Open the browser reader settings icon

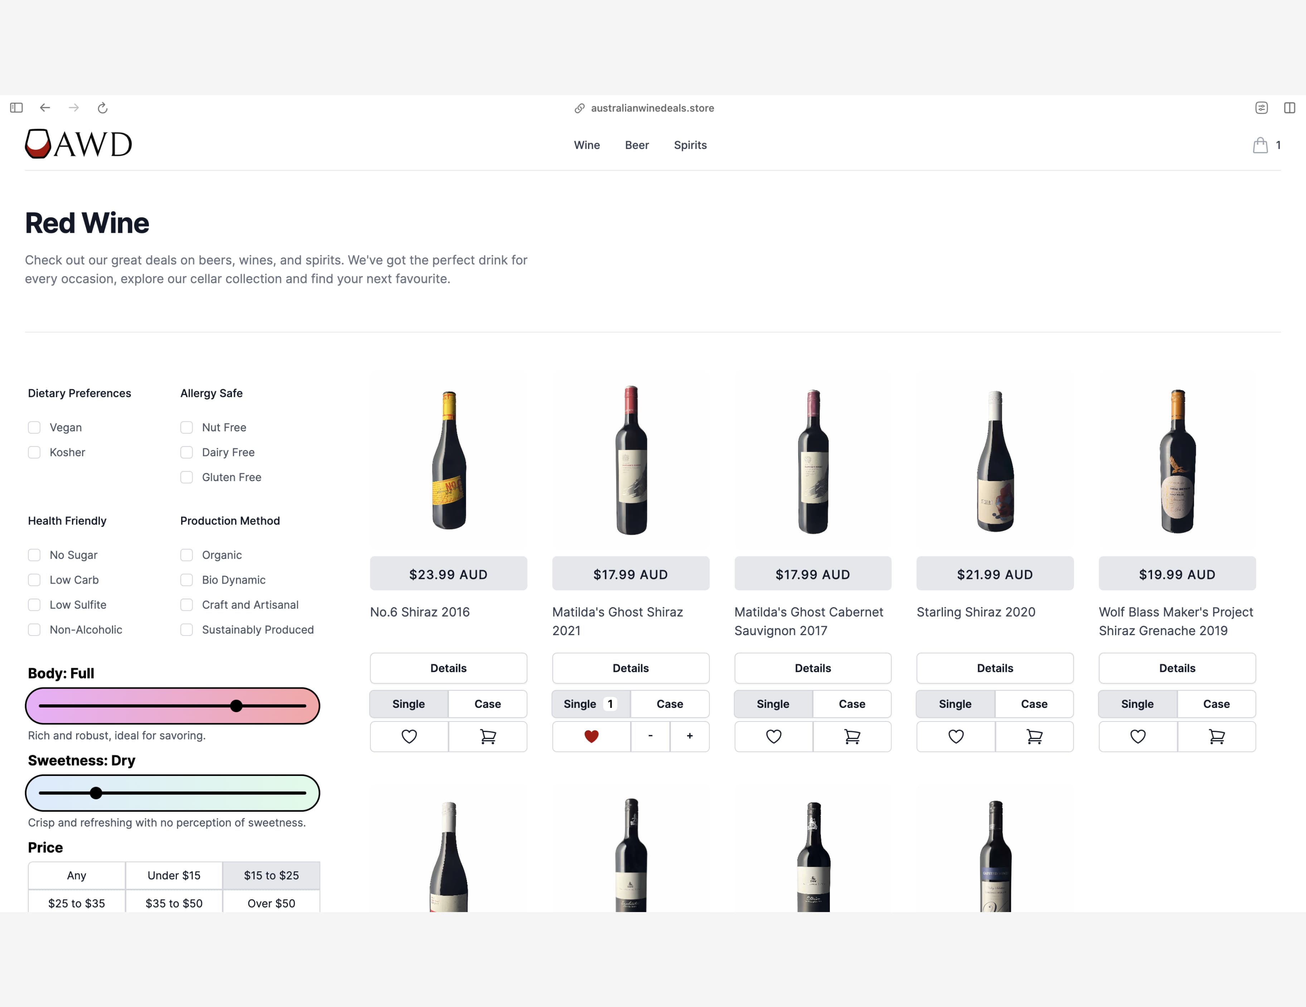1261,108
